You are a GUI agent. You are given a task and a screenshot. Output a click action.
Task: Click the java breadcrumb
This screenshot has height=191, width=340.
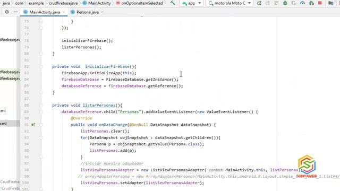pyautogui.click(x=6, y=3)
